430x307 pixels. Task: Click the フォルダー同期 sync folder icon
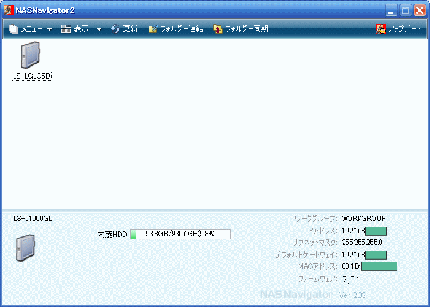pos(218,29)
